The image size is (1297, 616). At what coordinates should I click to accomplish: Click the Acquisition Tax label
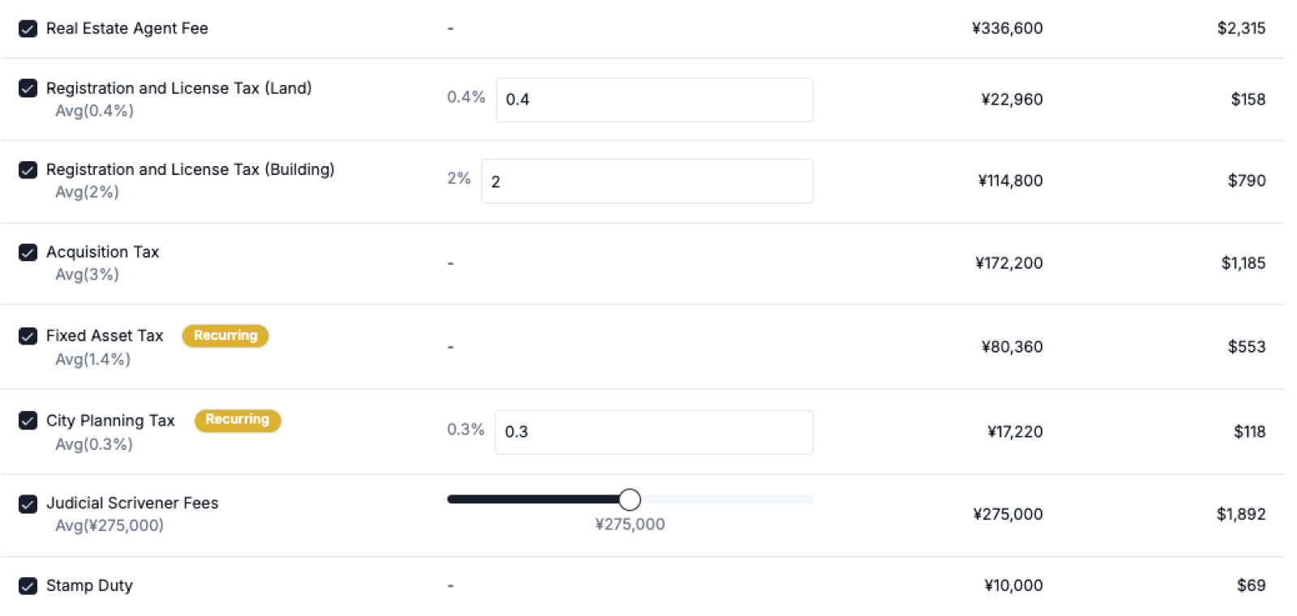[x=103, y=252]
